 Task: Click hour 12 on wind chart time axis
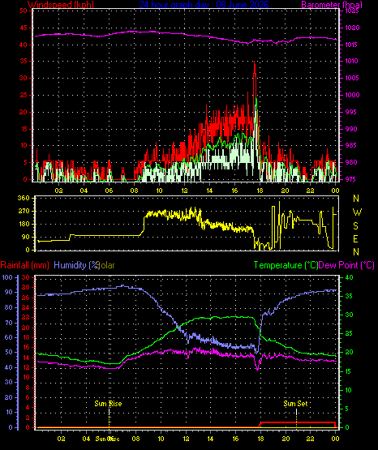184,191
